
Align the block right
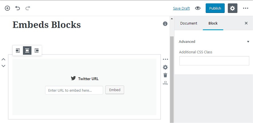(x=37, y=50)
